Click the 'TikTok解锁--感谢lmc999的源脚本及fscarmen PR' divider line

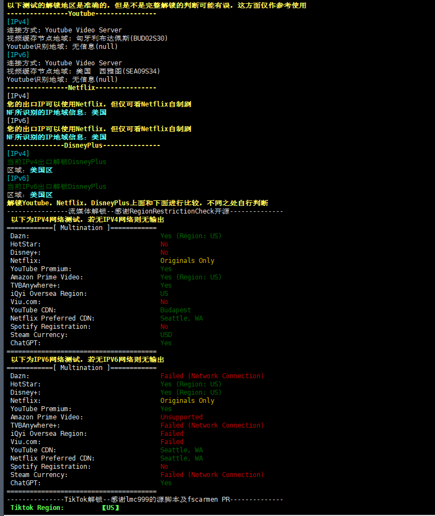[x=145, y=499]
